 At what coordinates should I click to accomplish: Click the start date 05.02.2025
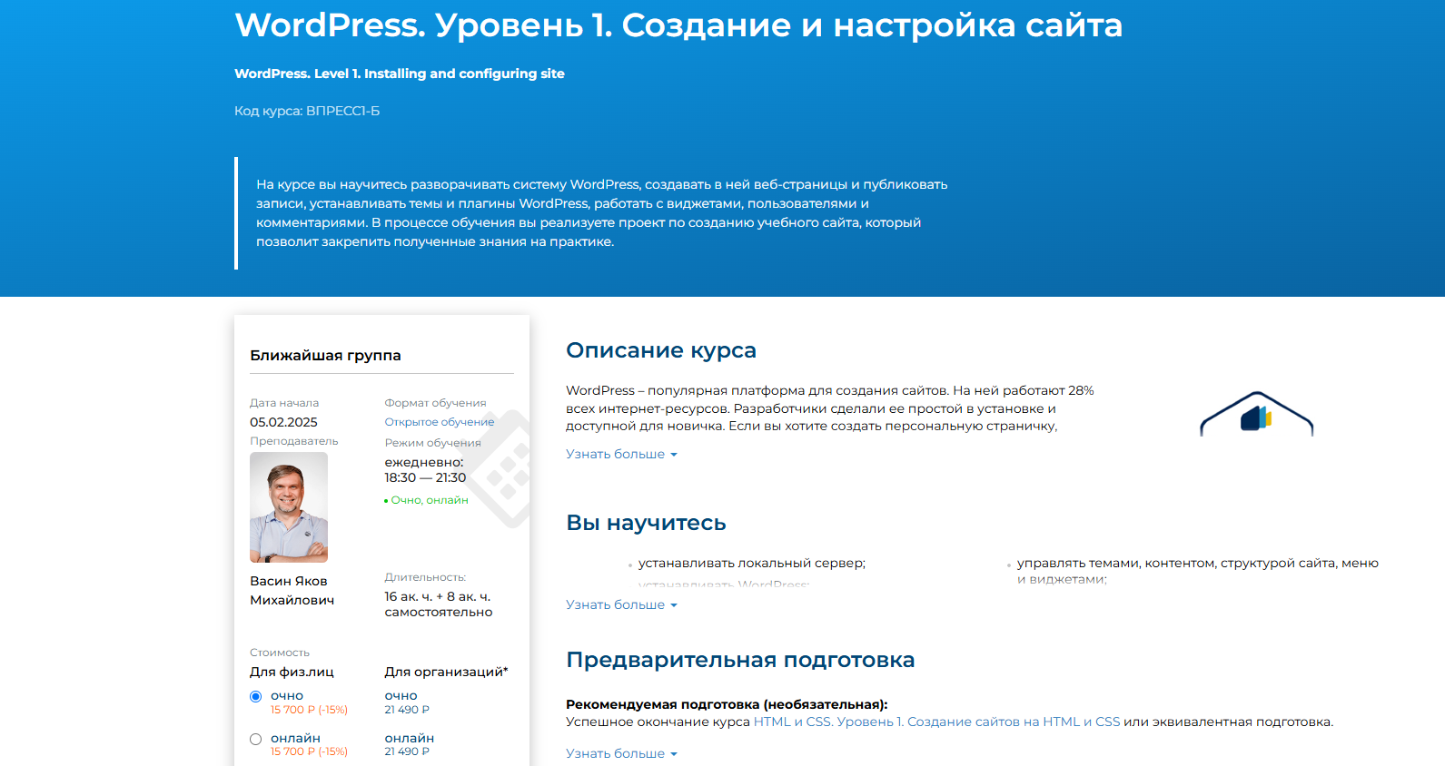tap(283, 422)
